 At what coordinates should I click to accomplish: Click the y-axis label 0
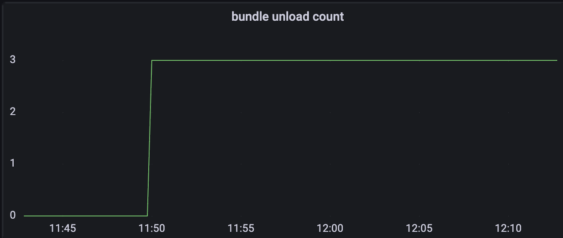13,216
